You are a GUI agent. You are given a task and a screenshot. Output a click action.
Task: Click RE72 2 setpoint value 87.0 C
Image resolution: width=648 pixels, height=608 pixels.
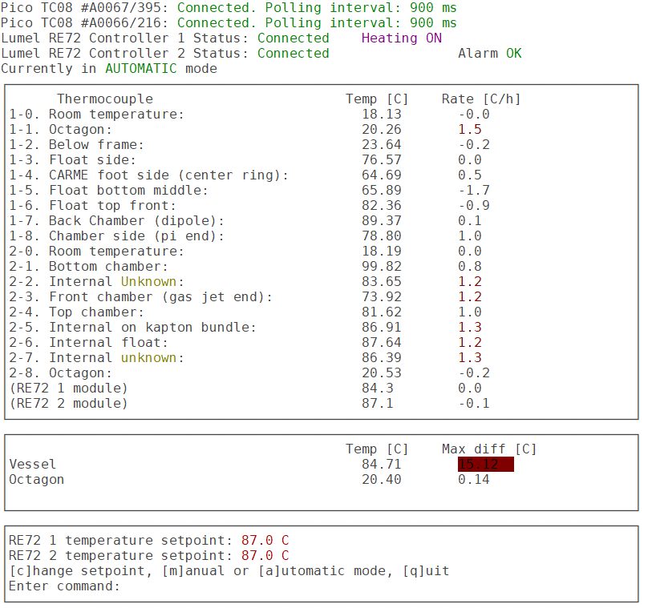[265, 556]
